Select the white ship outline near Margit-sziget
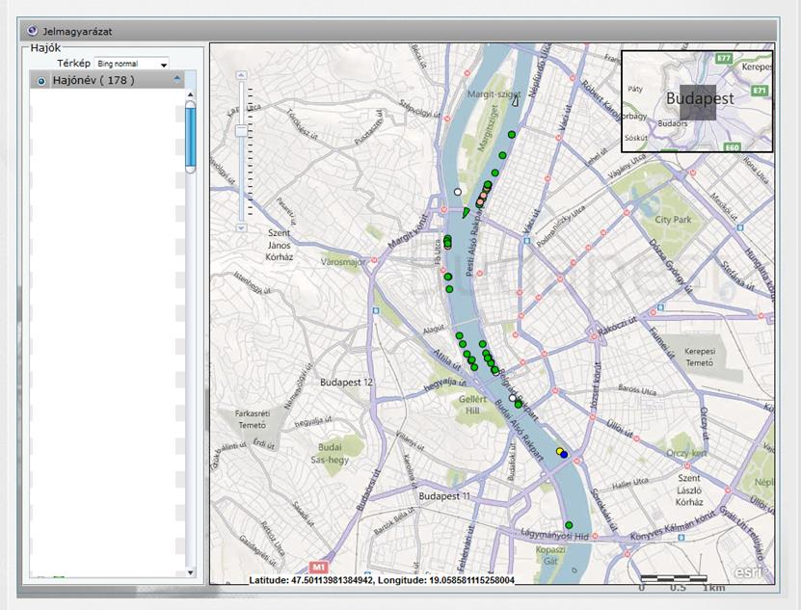 point(515,101)
